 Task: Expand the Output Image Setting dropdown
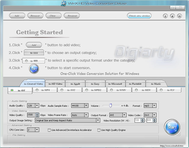(x=98, y=120)
